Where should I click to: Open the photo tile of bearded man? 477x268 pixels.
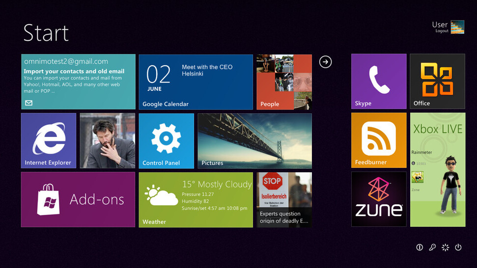(x=108, y=141)
